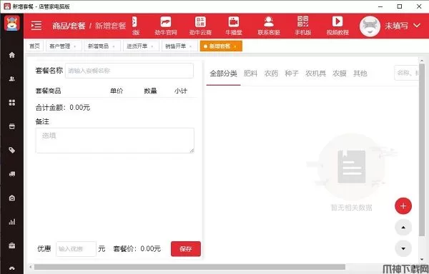This screenshot has height=274, width=429.
Task: Open the customer/user sidebar icon
Action: coord(11,78)
